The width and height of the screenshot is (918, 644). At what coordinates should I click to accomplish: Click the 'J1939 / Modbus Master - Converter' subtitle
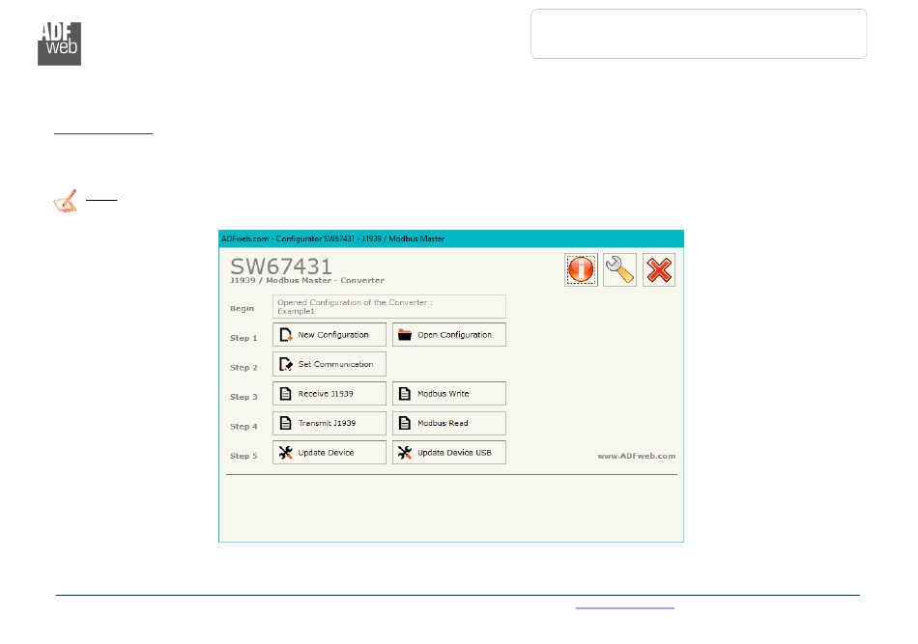(x=307, y=280)
